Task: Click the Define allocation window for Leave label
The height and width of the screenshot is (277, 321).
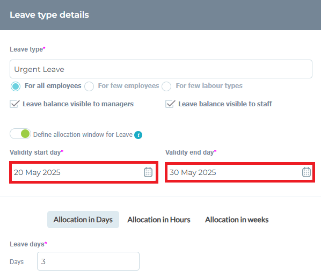Action: (x=83, y=135)
